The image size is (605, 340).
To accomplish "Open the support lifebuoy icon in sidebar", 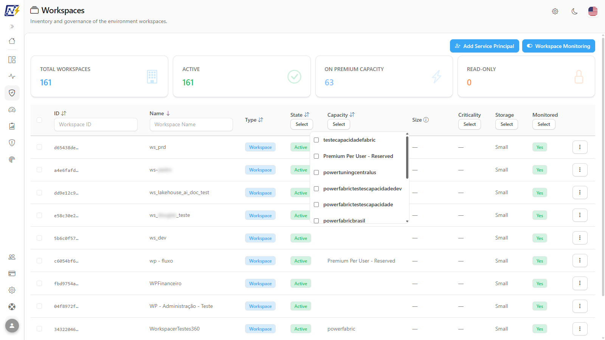I will (x=12, y=307).
